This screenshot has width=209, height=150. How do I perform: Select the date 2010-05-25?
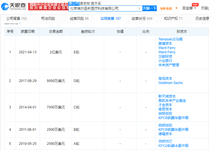tap(28, 144)
